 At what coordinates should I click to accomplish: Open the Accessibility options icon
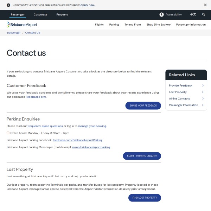click(161, 15)
